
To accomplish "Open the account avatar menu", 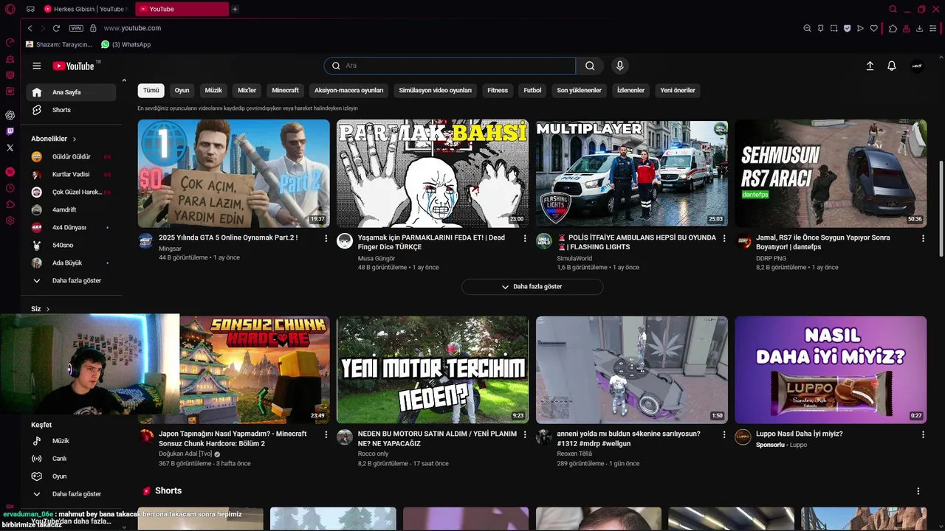I will click(x=917, y=66).
